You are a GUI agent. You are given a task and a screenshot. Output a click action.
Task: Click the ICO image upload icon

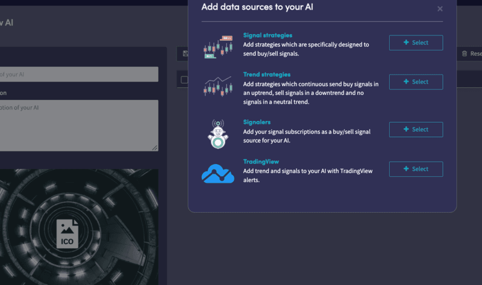(67, 234)
